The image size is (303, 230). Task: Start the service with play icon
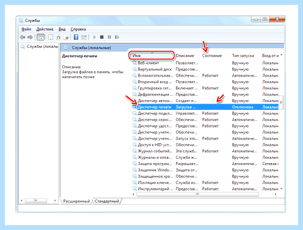(x=94, y=37)
